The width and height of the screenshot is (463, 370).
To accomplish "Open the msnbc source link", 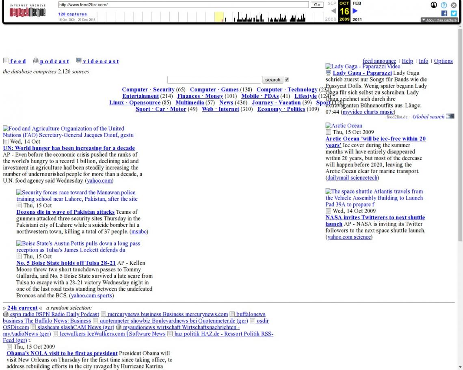I will point(139,231).
